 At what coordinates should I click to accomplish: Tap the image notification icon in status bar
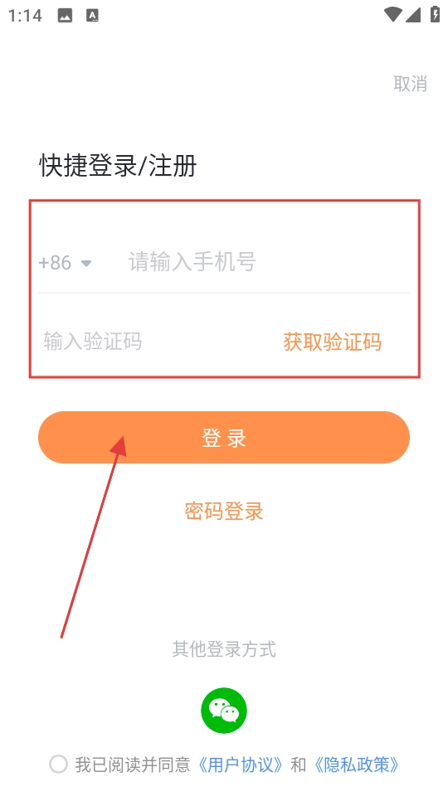pyautogui.click(x=65, y=16)
